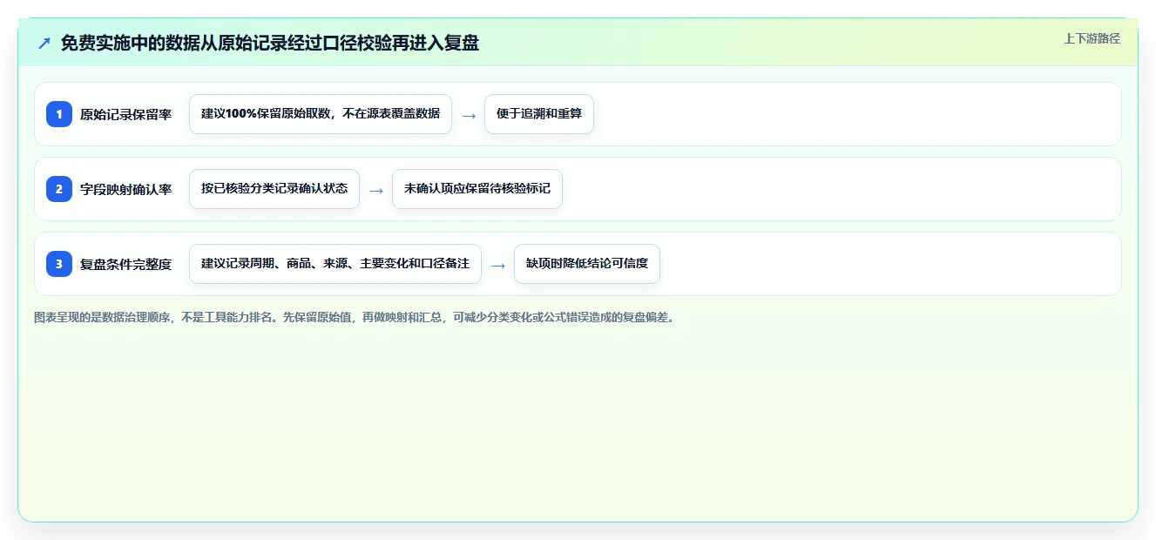Image resolution: width=1156 pixels, height=540 pixels.
Task: Select step number 2 badge
Action: (59, 189)
